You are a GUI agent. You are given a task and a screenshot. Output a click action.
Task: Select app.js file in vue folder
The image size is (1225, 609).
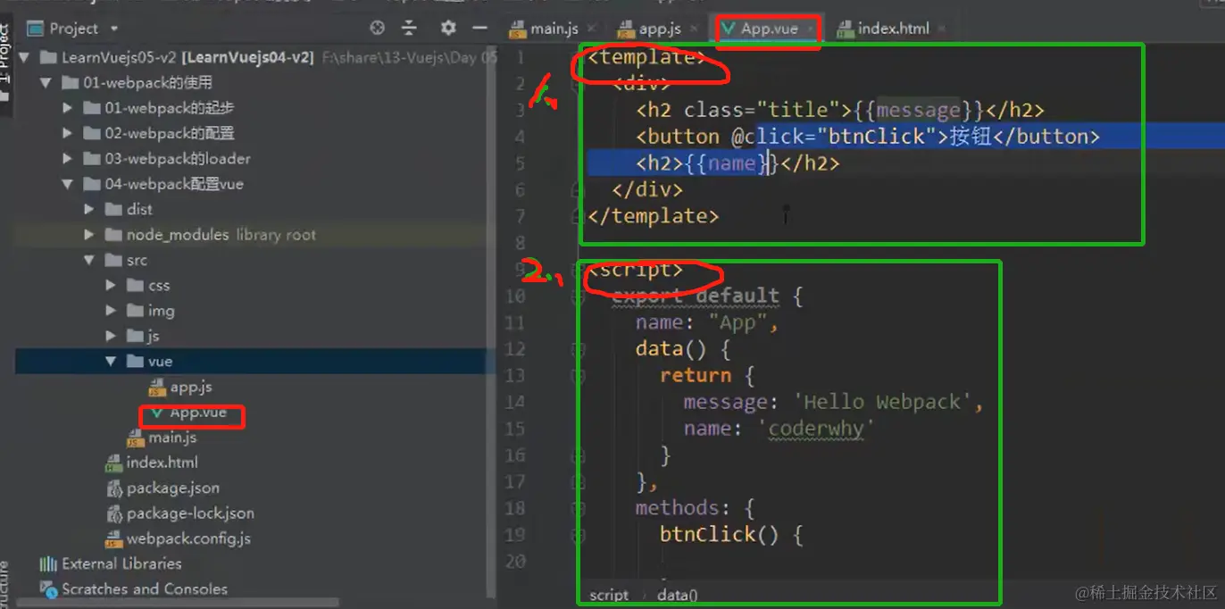click(x=191, y=388)
